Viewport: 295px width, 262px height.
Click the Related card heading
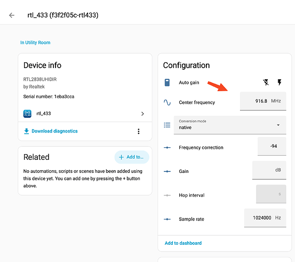tap(36, 157)
